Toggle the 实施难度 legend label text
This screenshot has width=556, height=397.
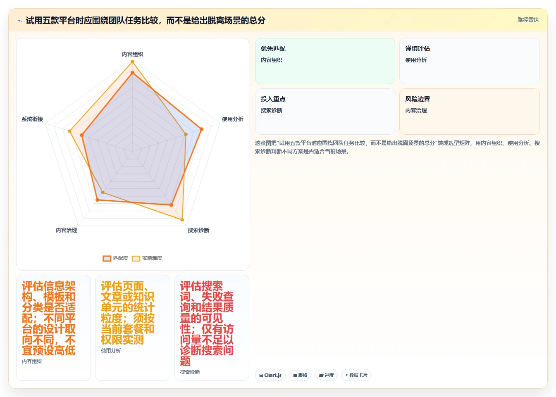(152, 258)
